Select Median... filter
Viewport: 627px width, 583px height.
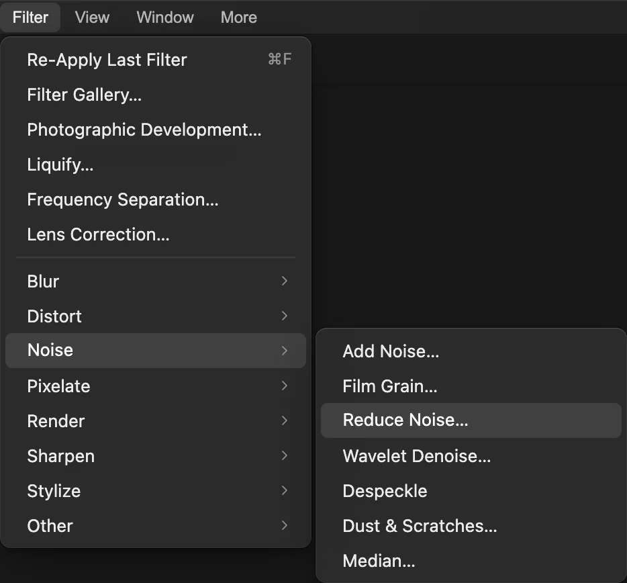pyautogui.click(x=471, y=561)
